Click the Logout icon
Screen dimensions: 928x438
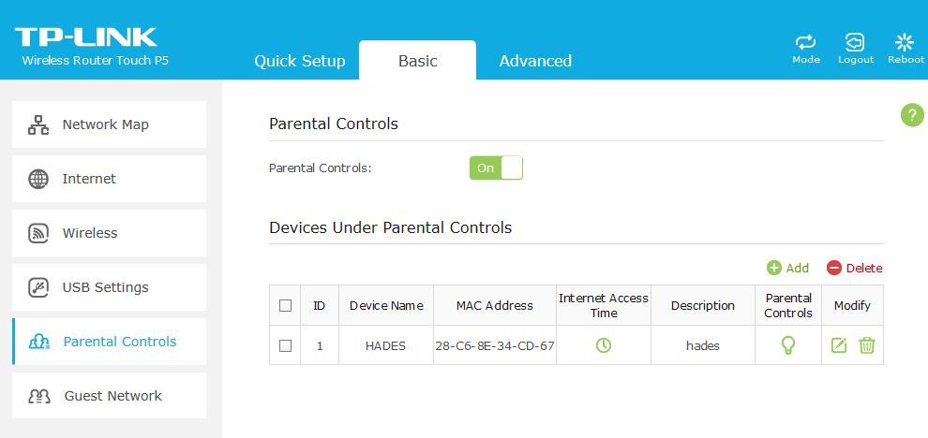855,42
